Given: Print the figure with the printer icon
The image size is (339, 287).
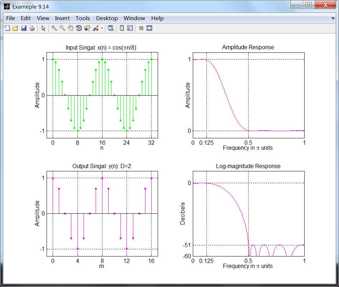Looking at the screenshot, I should [32, 28].
